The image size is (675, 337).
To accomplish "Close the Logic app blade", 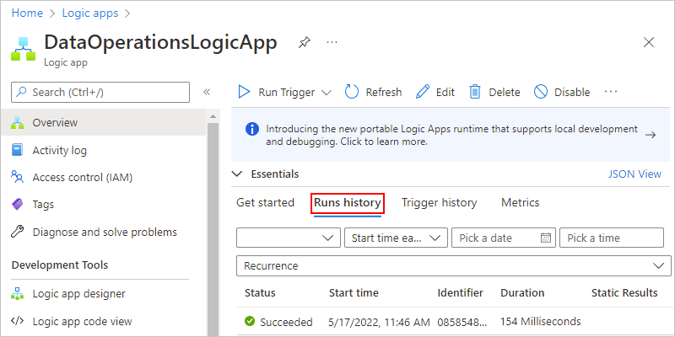I will coord(648,42).
